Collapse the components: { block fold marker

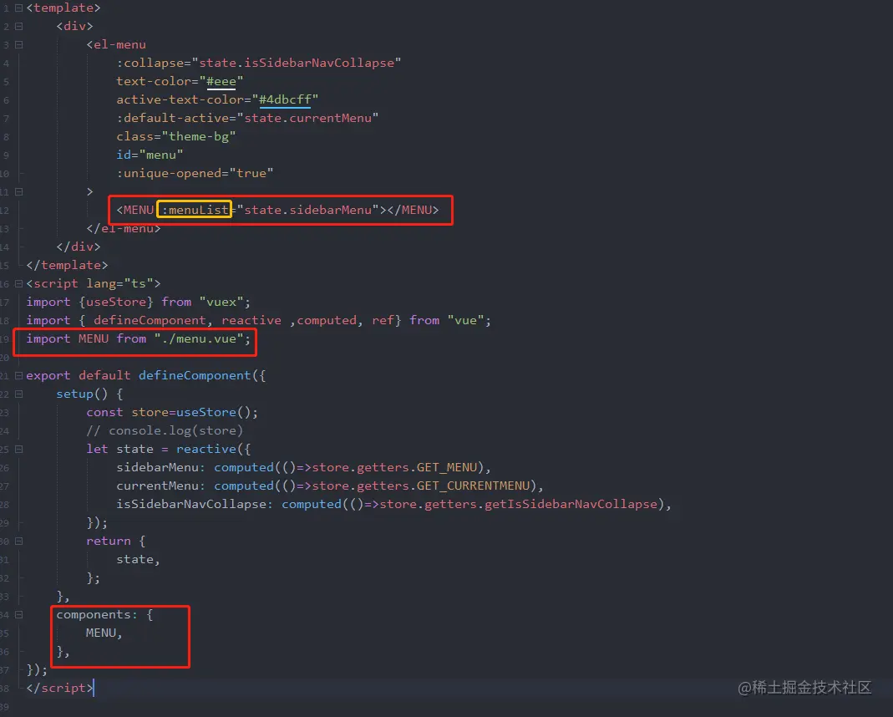tap(18, 615)
